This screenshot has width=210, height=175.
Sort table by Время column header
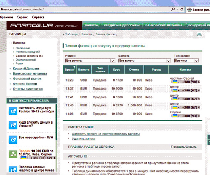(69, 70)
